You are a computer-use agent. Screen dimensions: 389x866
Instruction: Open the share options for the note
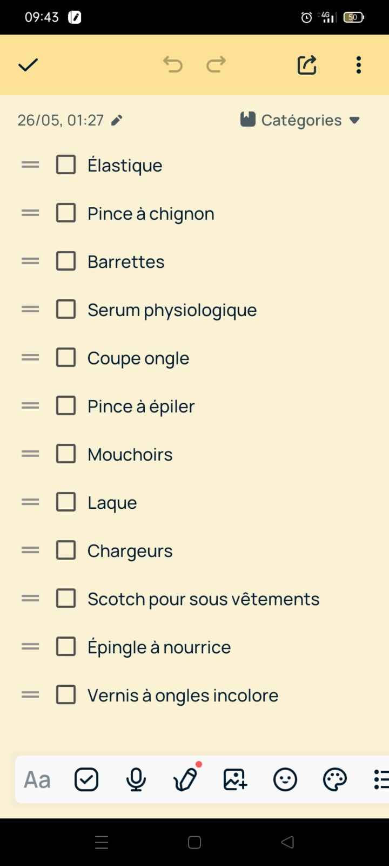tap(306, 64)
